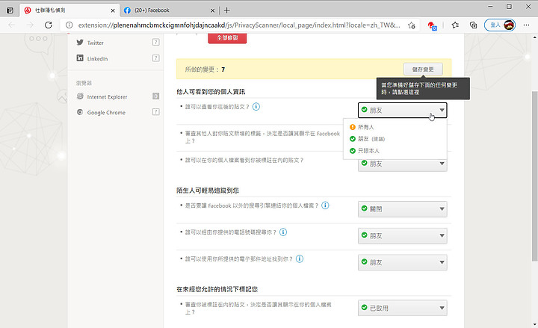Screen dimensions: 538x328
Task: Click the browser sign-in profile button
Action: [500, 25]
